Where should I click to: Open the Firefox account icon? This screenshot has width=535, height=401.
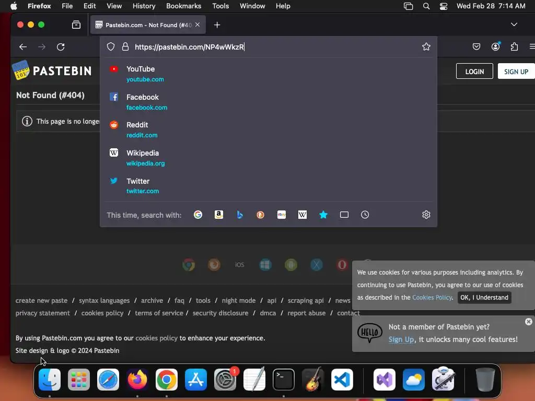point(495,46)
